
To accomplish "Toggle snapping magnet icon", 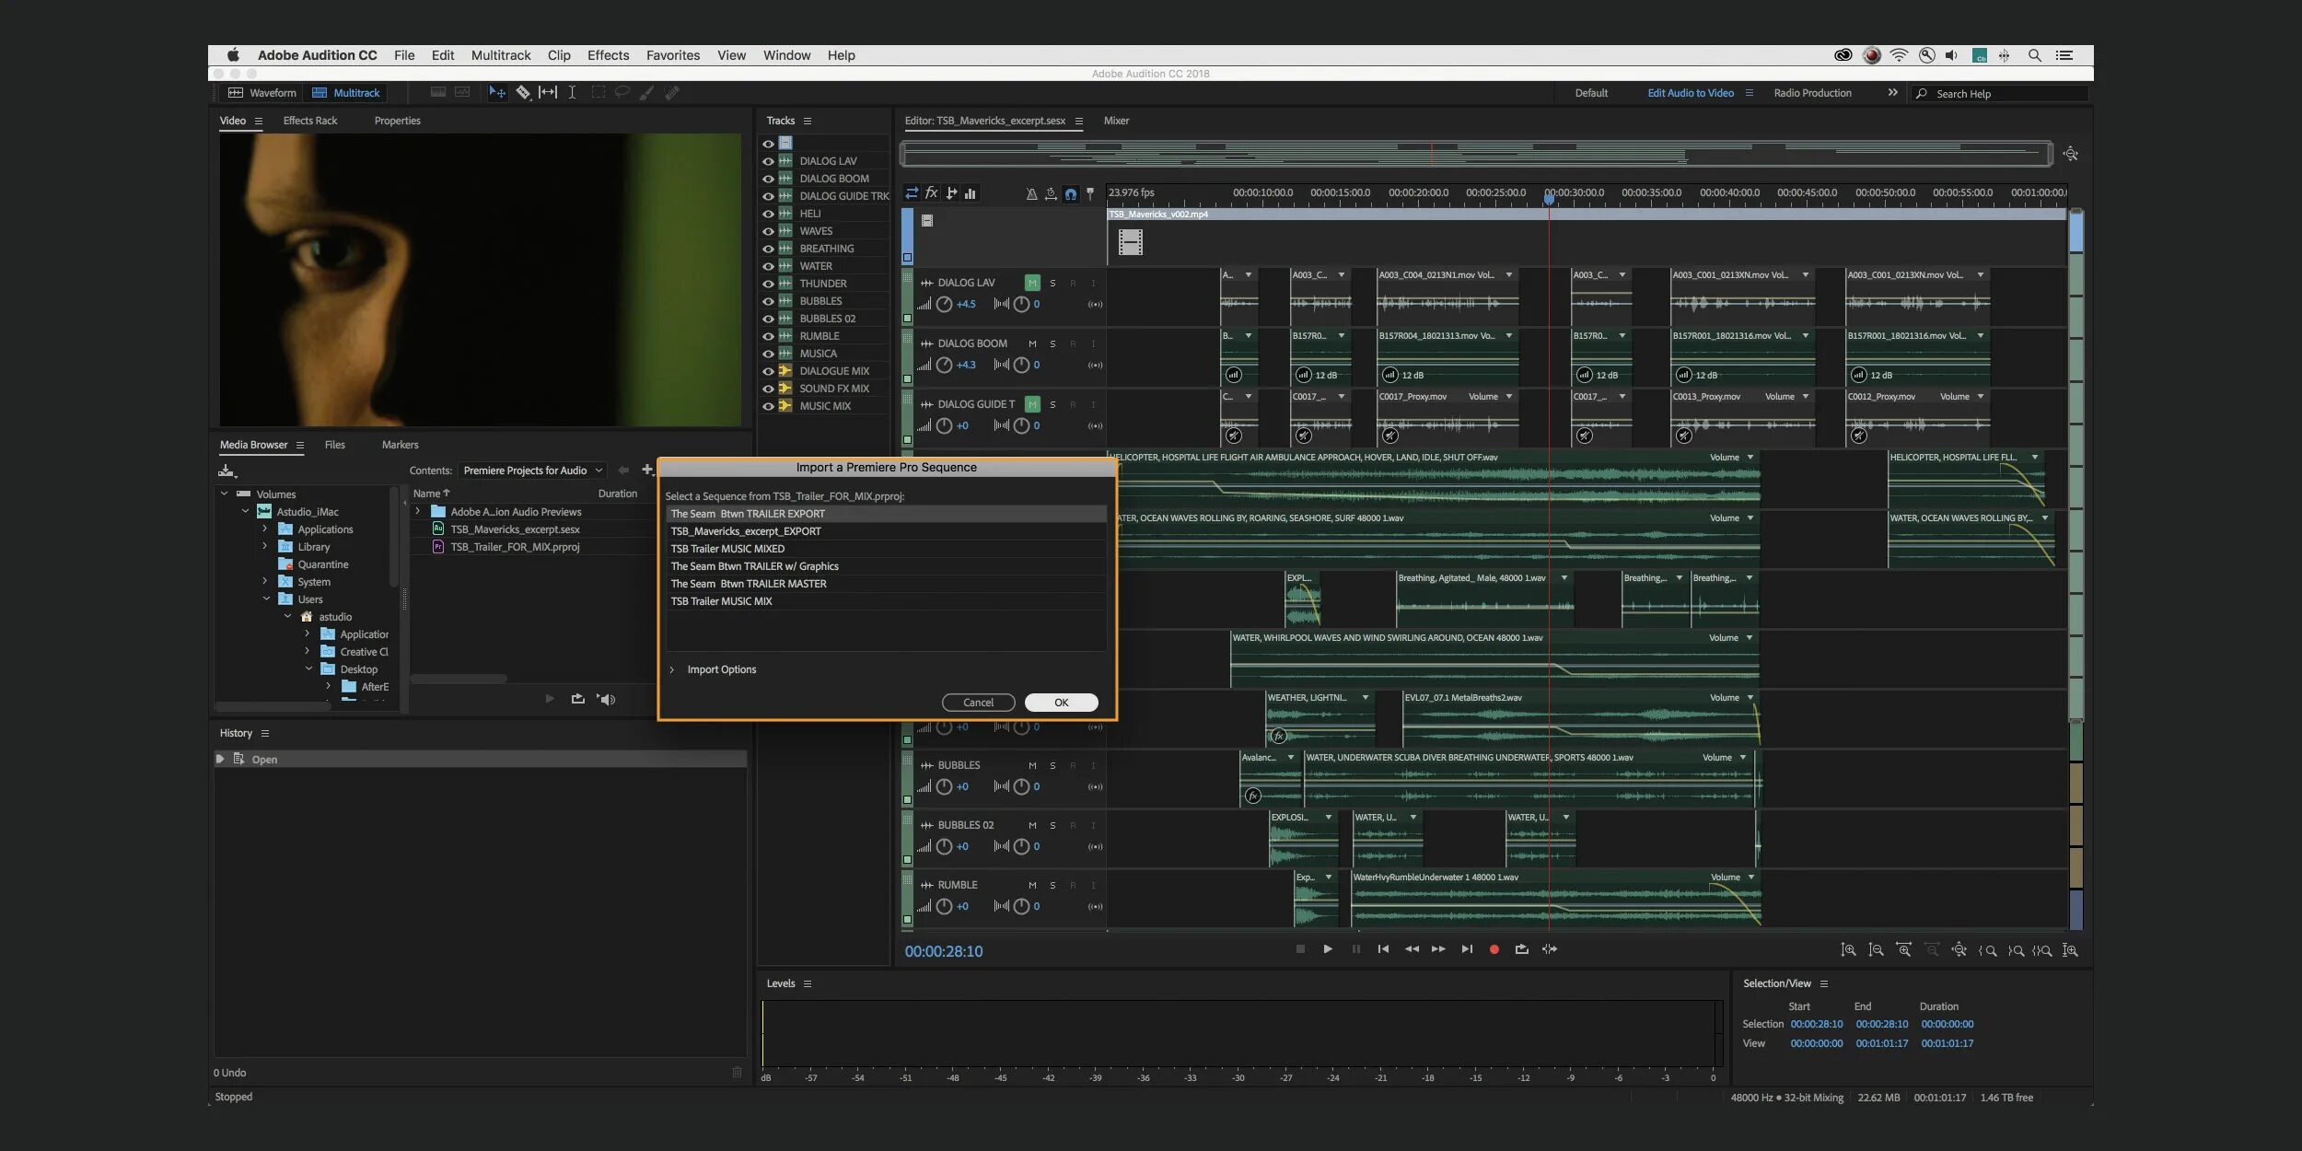I will tap(1071, 194).
